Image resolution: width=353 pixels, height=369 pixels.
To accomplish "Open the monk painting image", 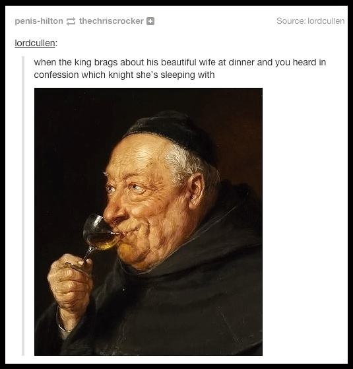I will tap(148, 221).
